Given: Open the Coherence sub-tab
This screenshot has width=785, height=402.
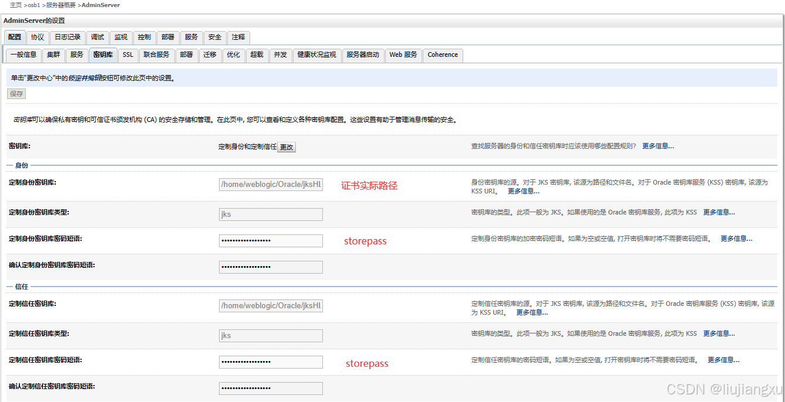Looking at the screenshot, I should tap(443, 55).
